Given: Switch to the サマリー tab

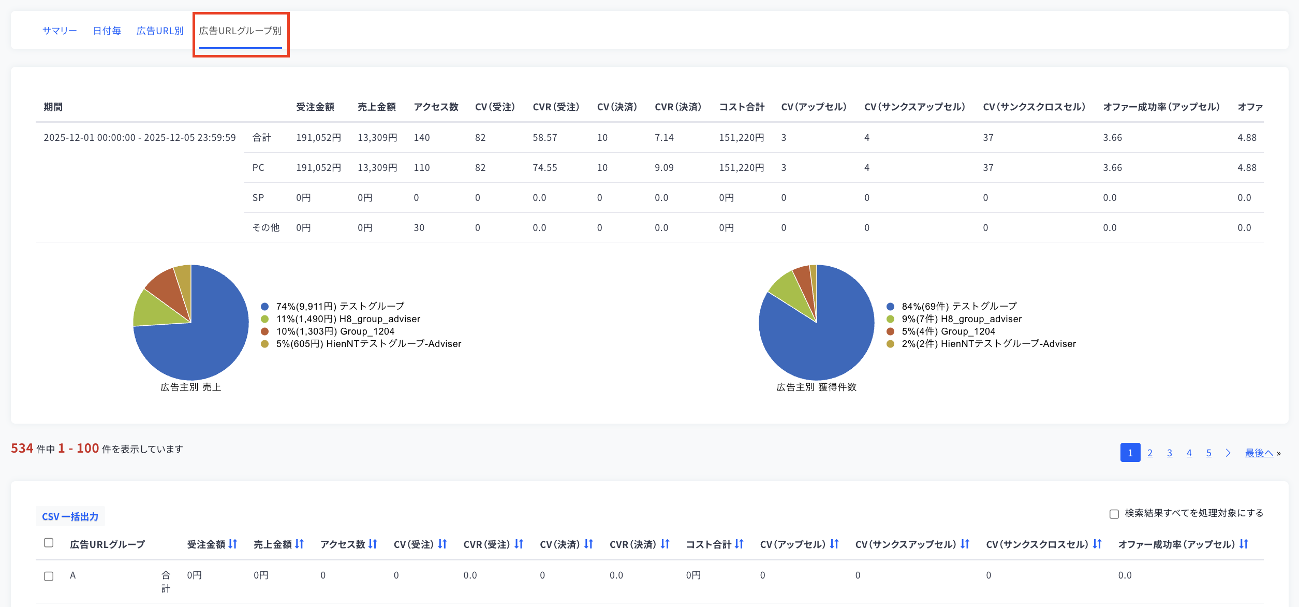Looking at the screenshot, I should point(60,31).
